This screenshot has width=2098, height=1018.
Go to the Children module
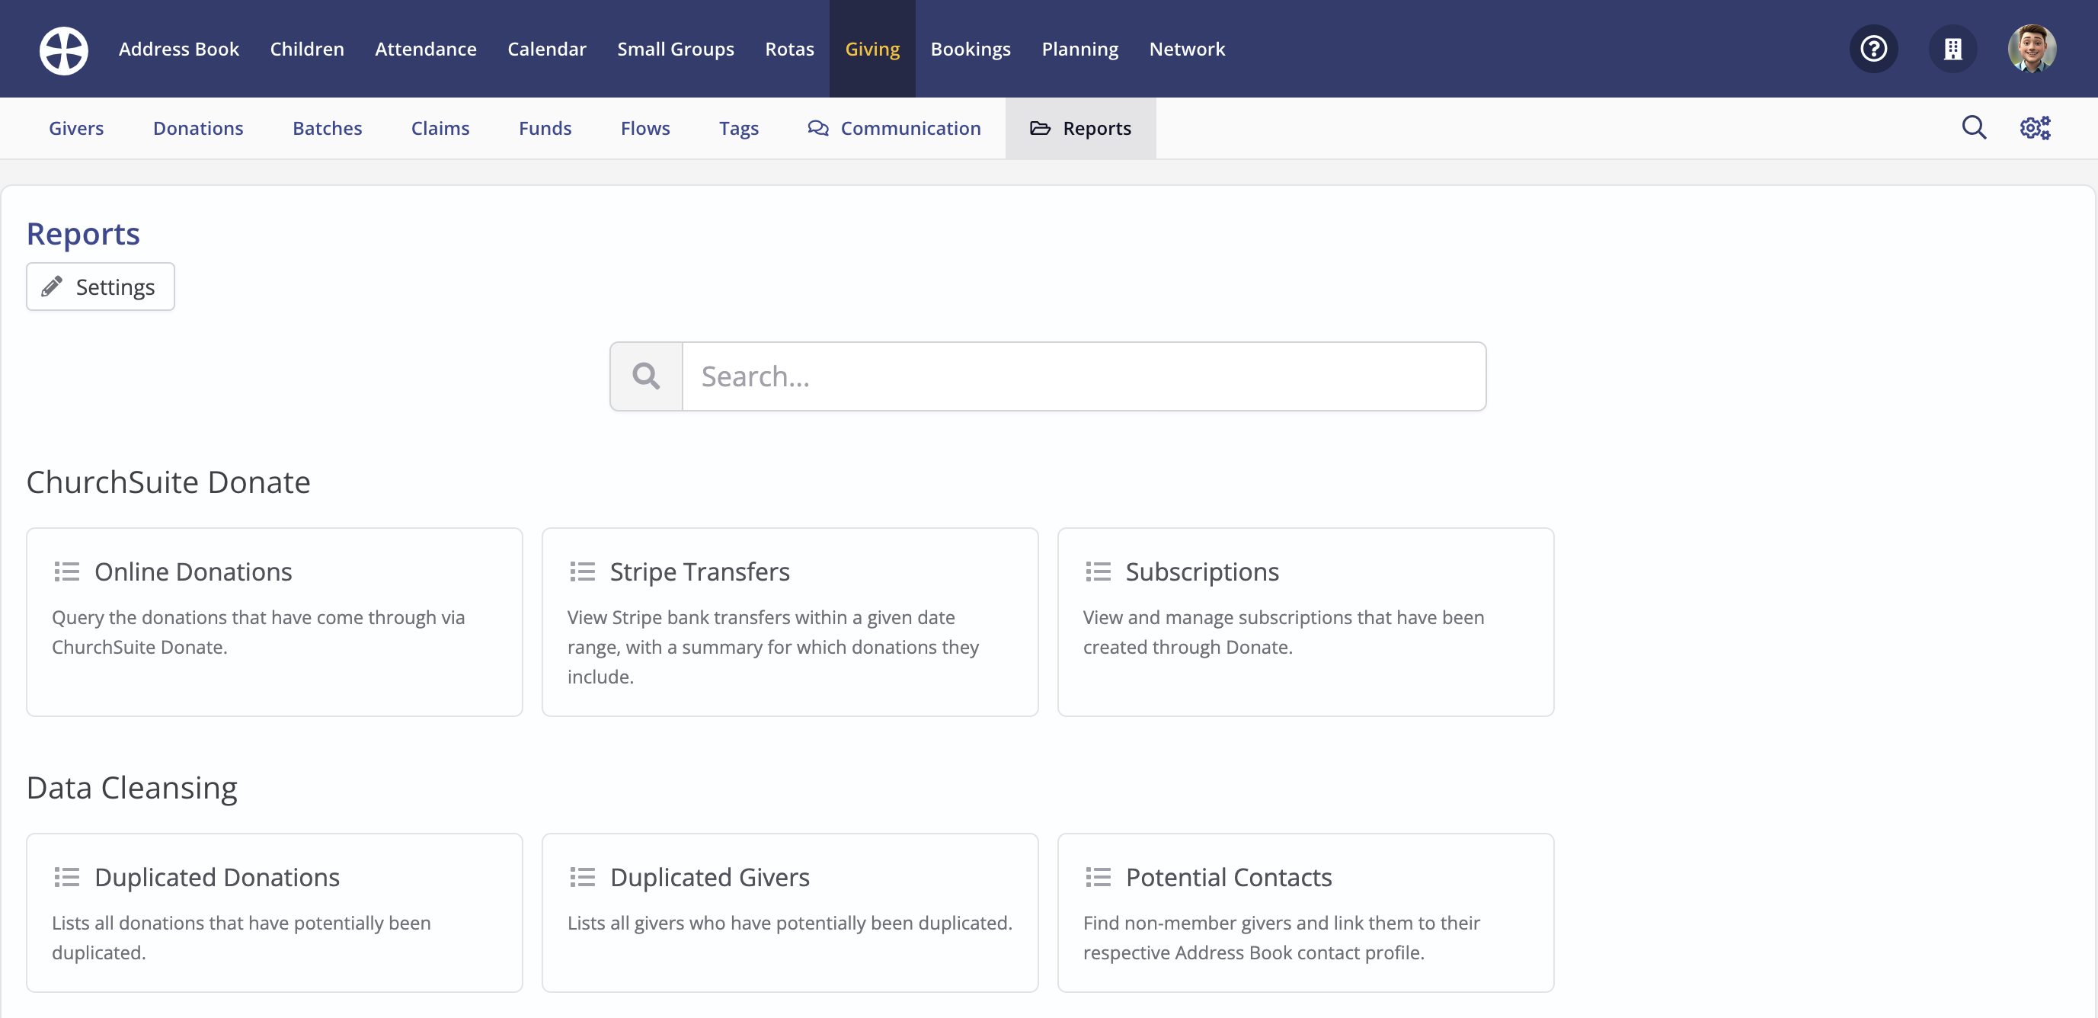(x=307, y=49)
